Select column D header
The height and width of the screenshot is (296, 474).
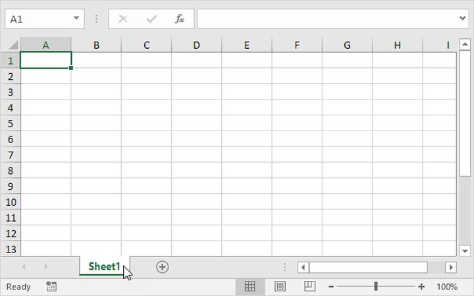pyautogui.click(x=196, y=45)
